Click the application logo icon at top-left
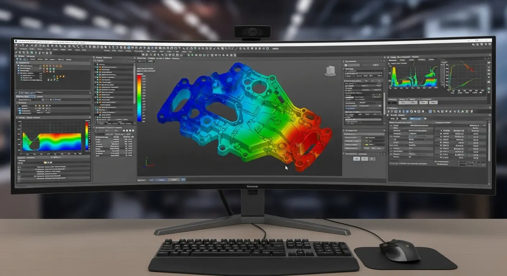This screenshot has height=276, width=507. tap(16, 41)
